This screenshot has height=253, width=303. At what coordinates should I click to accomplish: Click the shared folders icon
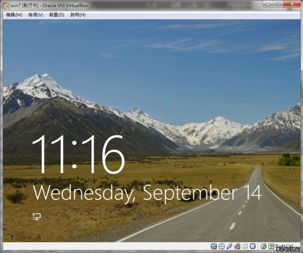pos(245,246)
